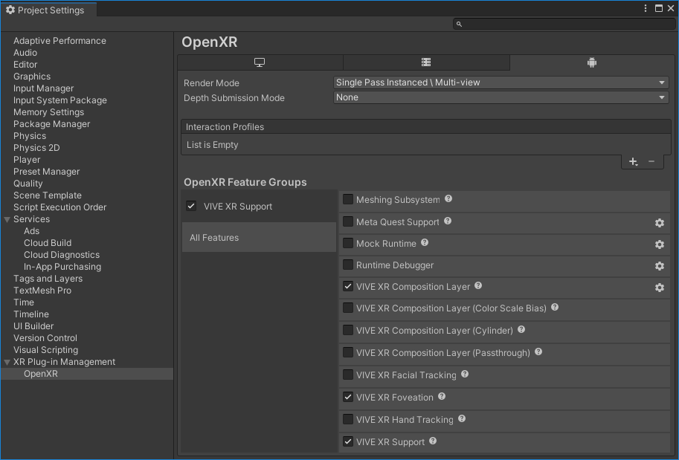Collapse the Services tree section
Viewport: 679px width, 460px height.
(x=7, y=220)
